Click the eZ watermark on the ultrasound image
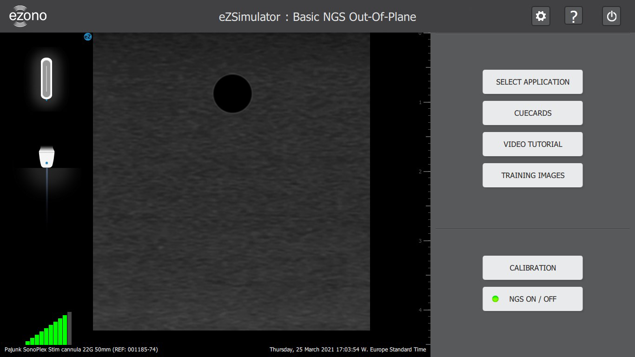Viewport: 635px width, 357px height. pyautogui.click(x=87, y=36)
